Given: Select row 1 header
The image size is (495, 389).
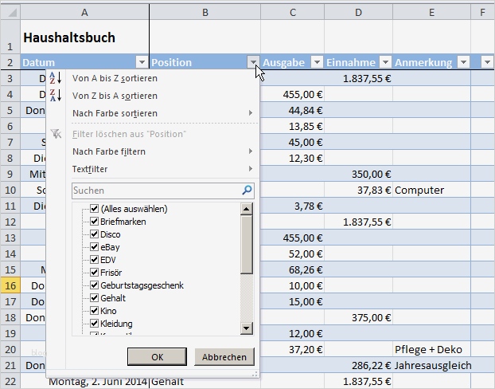Looking at the screenshot, I should [10, 37].
